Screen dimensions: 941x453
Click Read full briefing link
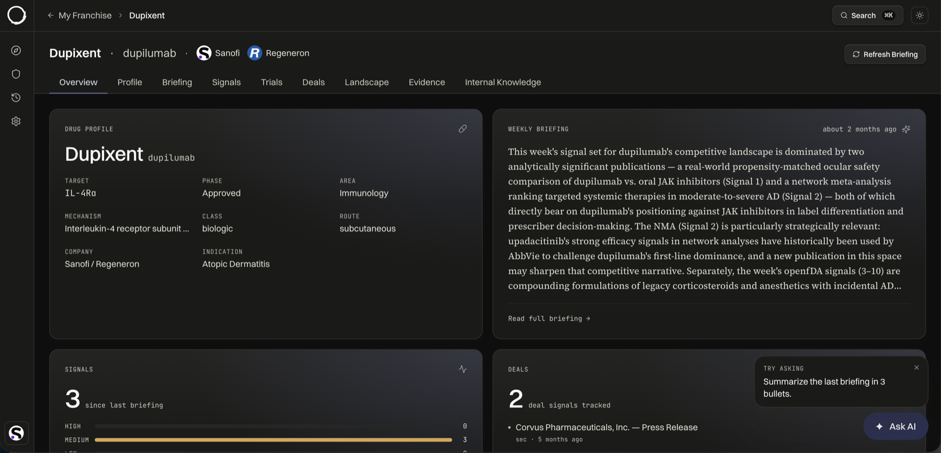pyautogui.click(x=549, y=318)
